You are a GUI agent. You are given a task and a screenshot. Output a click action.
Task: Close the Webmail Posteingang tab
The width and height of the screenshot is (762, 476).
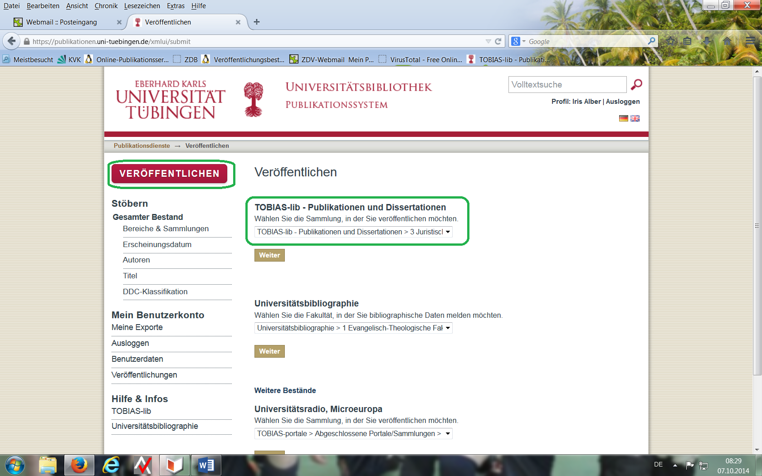click(x=119, y=22)
